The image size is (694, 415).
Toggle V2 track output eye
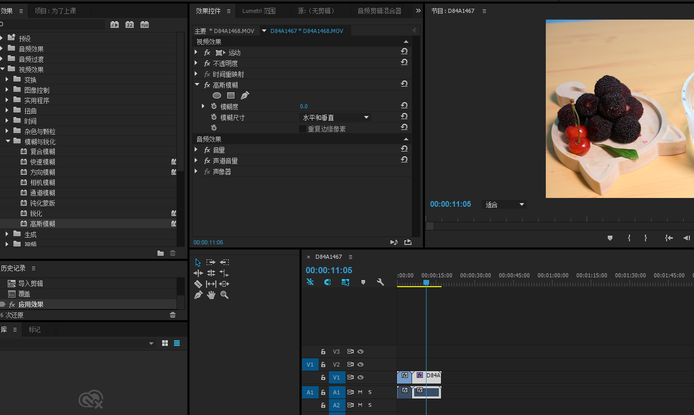click(360, 364)
